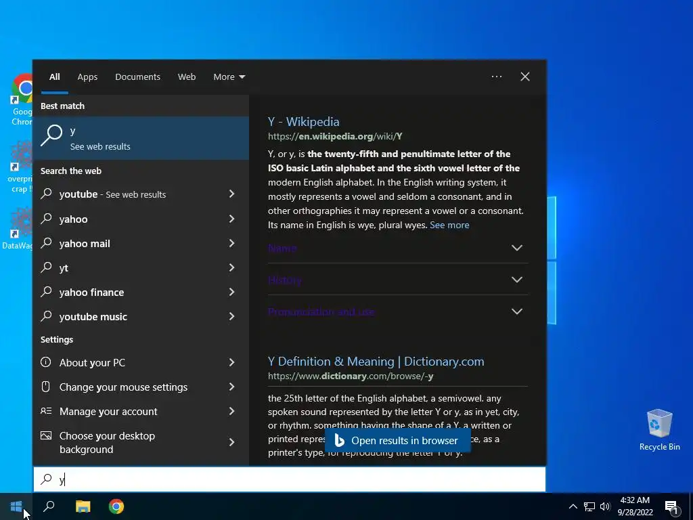The image size is (693, 520).
Task: Click Open results in browser button
Action: click(x=398, y=440)
